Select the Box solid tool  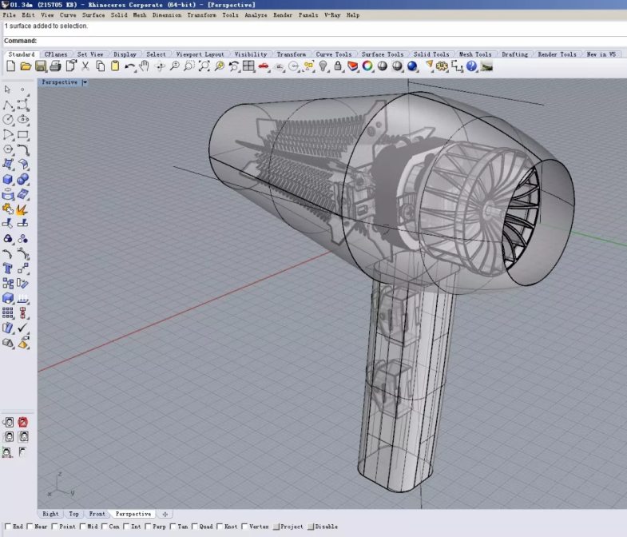click(8, 179)
